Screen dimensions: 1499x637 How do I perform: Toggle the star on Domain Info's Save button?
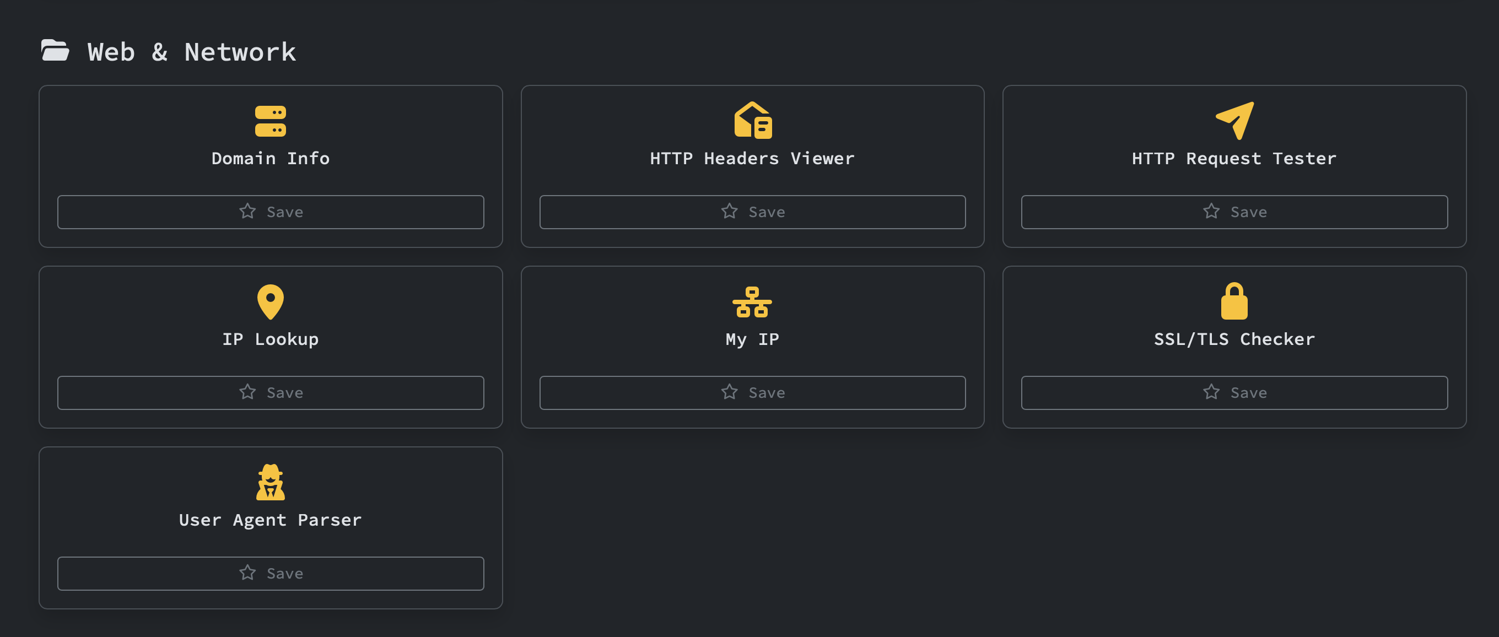[247, 212]
